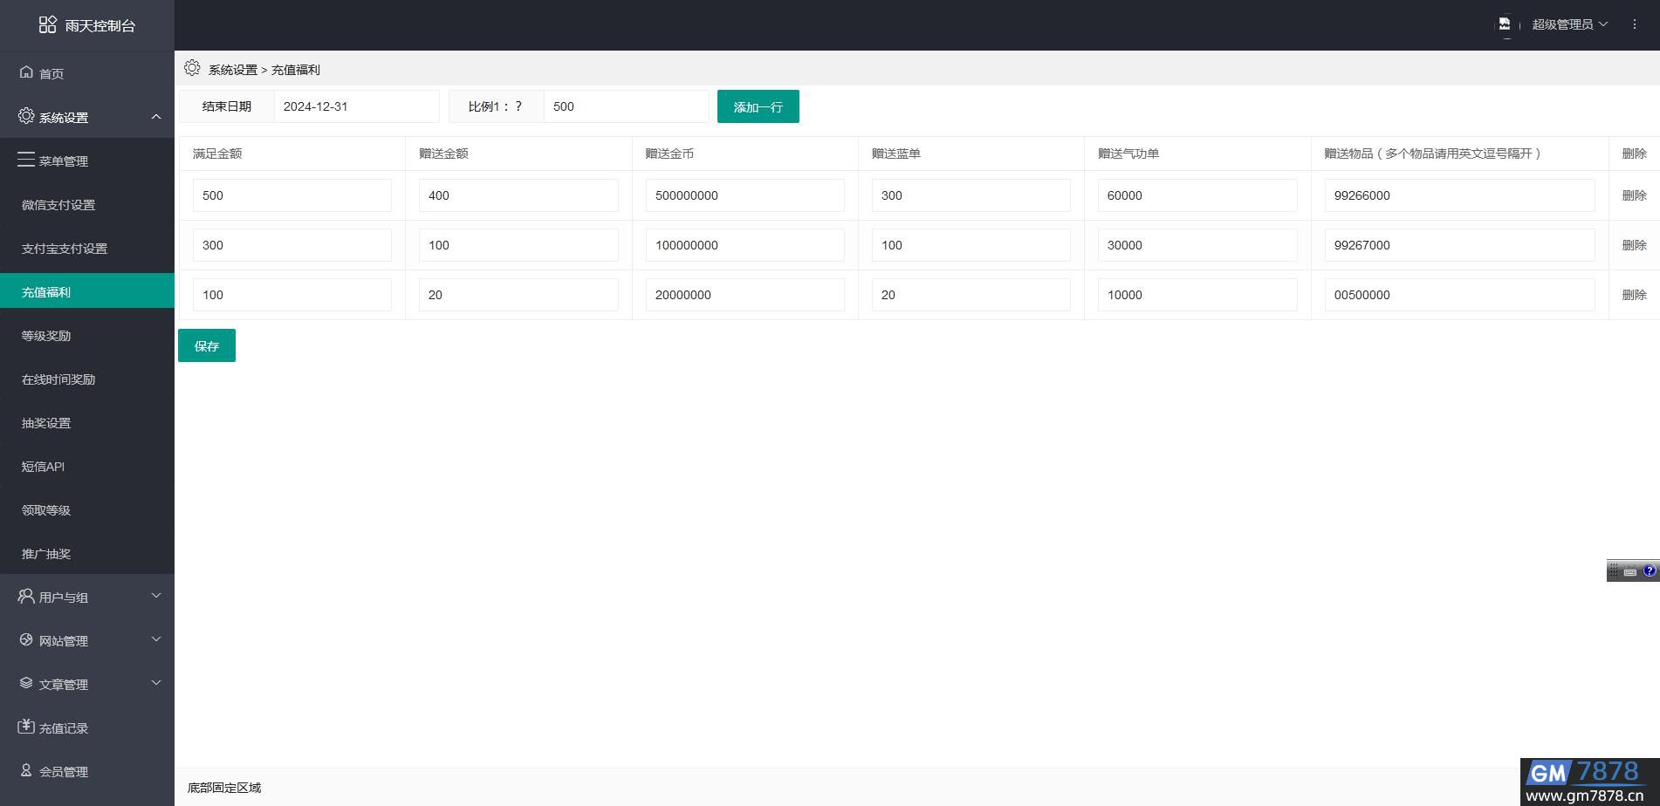Click the 充值记录 money icon

tap(26, 727)
